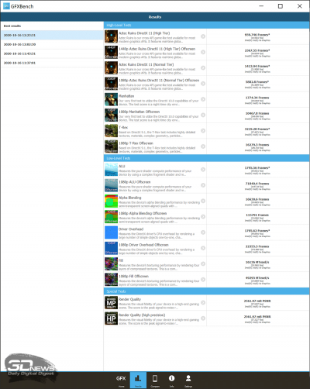The image size is (310, 389).
Task: Click info icon for 1080p ALU Offscreen
Action: 203,185
